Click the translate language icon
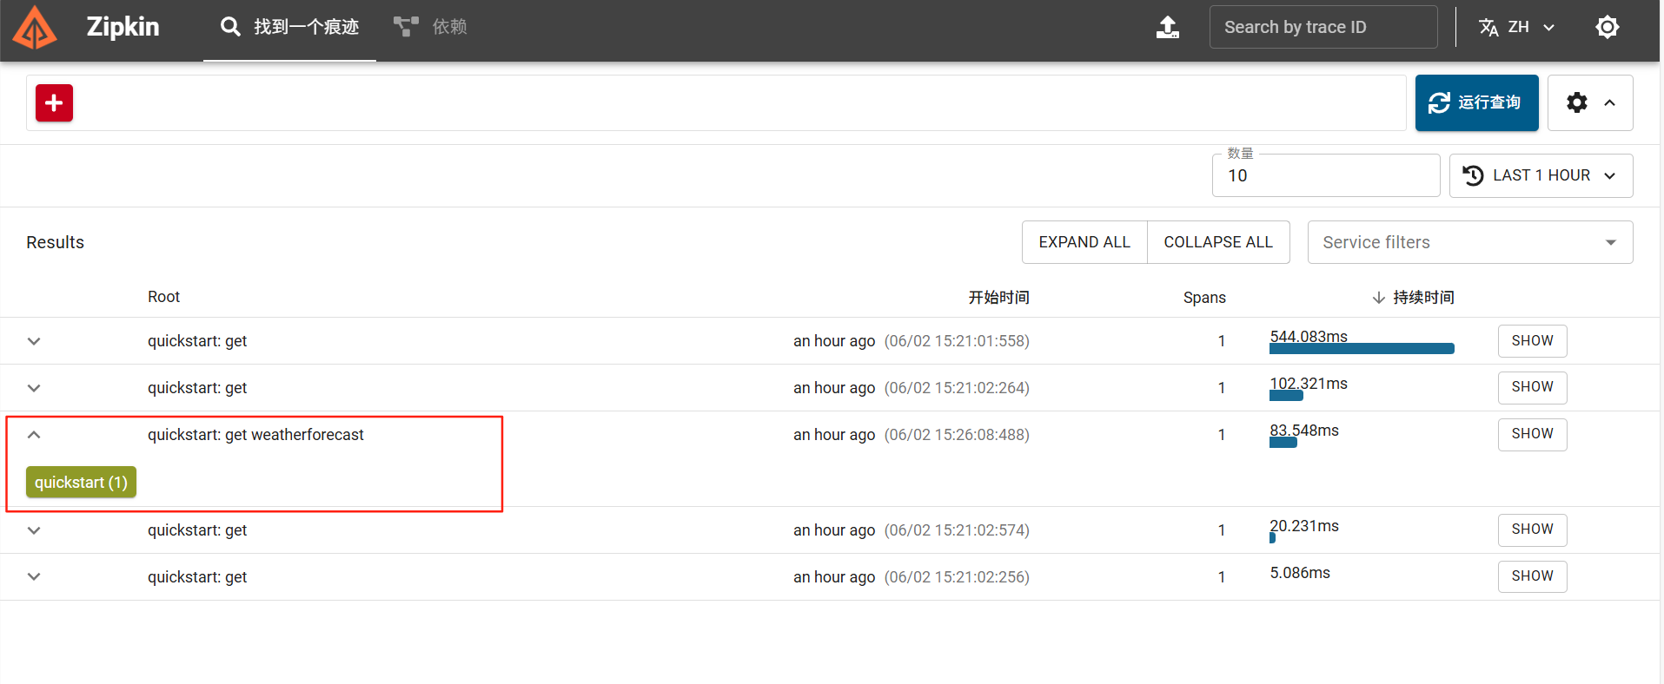Image resolution: width=1664 pixels, height=684 pixels. [1488, 27]
